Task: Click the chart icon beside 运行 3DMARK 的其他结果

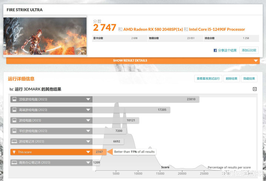Action: (11, 89)
